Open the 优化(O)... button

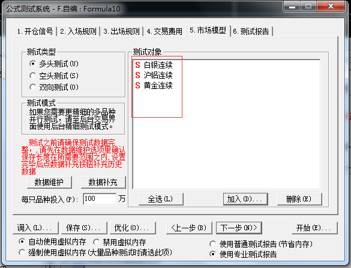[x=133, y=228]
